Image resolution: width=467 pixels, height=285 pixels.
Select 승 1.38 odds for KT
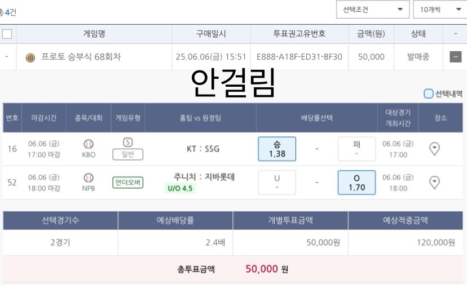277,149
